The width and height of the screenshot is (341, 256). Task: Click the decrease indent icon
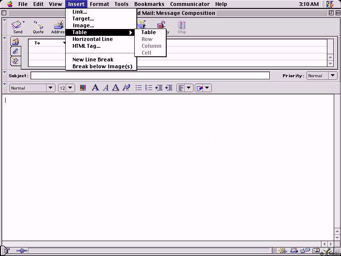[x=159, y=88]
